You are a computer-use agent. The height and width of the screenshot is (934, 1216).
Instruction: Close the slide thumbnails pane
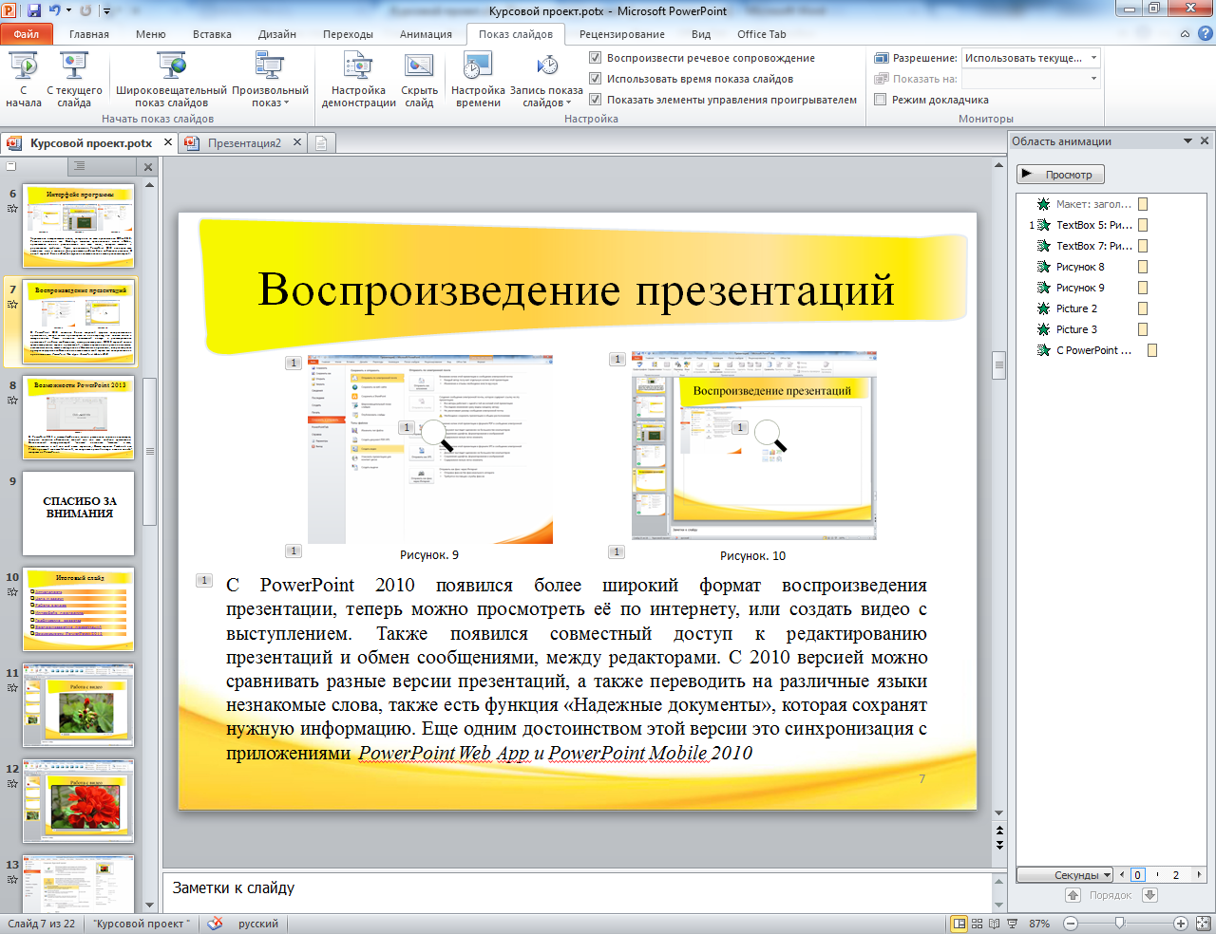point(148,167)
